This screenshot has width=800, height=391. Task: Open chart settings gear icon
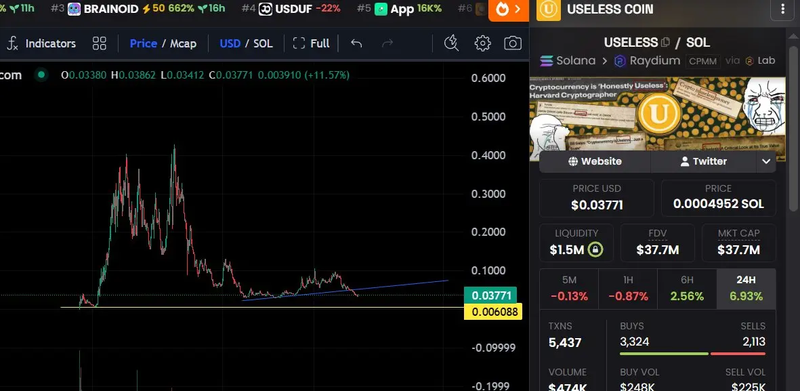[x=483, y=43]
